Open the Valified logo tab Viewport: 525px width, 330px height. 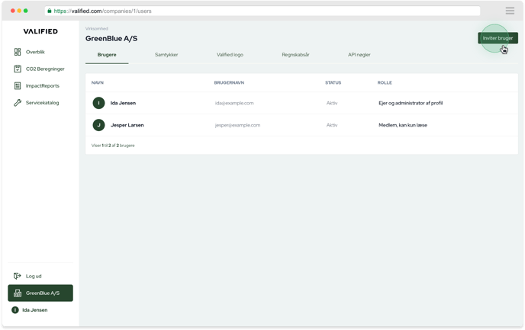click(230, 55)
